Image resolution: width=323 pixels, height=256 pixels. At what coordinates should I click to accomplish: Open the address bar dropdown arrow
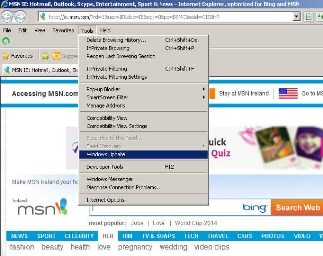click(297, 17)
